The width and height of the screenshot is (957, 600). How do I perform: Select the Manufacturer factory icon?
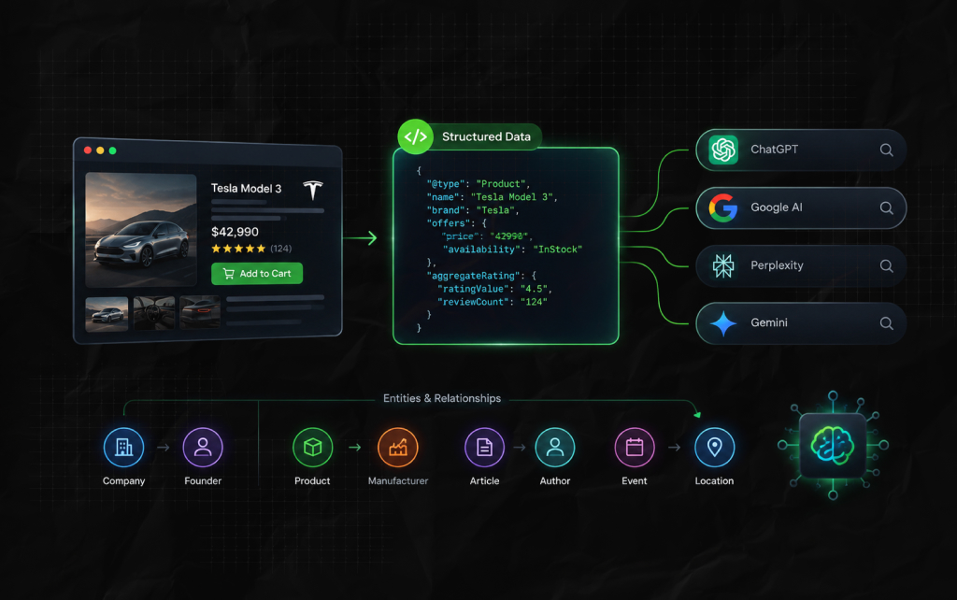click(398, 448)
